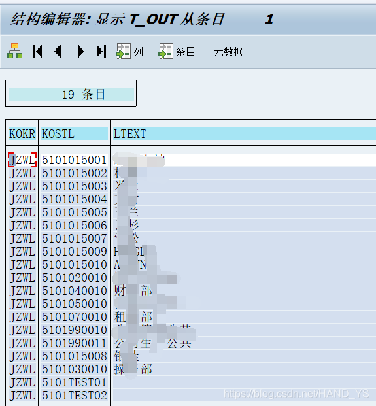Select cost center 5101015005
The height and width of the screenshot is (406, 376).
pos(75,212)
